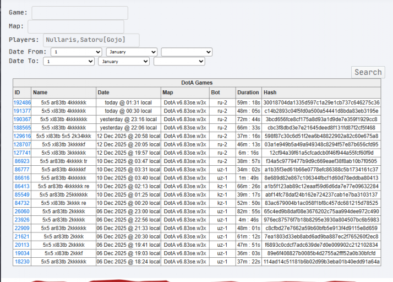The width and height of the screenshot is (393, 282).
Task: Open game ID 86923
Action: (22, 161)
